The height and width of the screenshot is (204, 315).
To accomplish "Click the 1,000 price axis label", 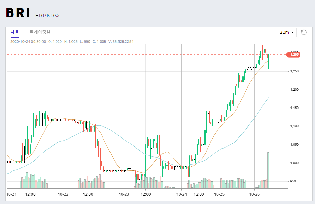I will pyautogui.click(x=295, y=163).
